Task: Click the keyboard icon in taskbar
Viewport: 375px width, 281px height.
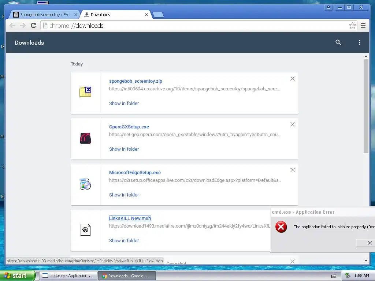Action: (x=334, y=276)
